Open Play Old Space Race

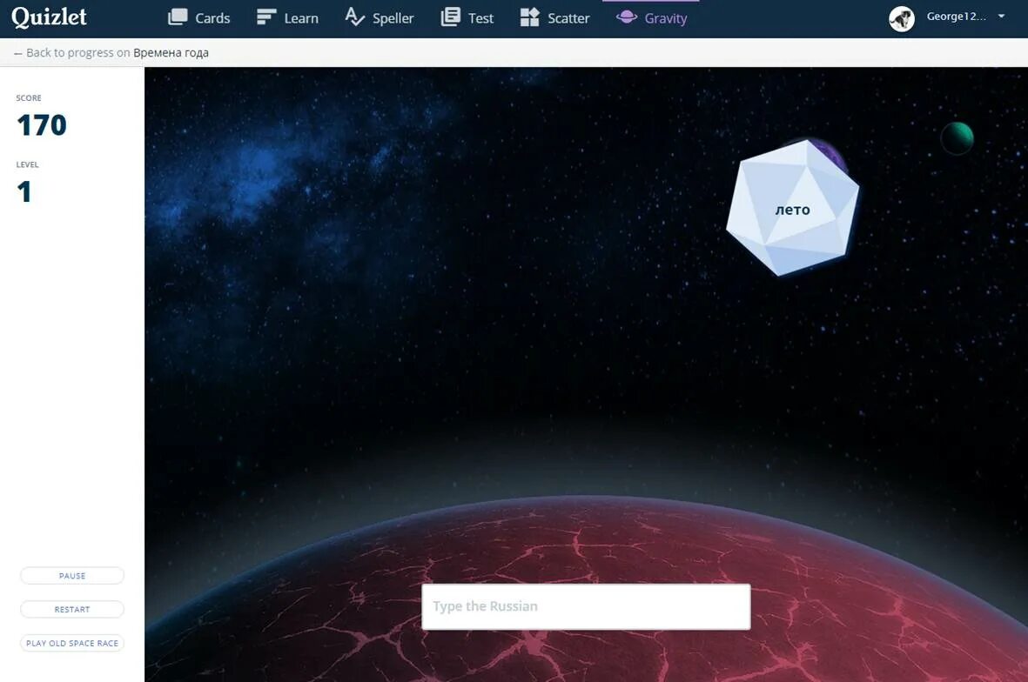click(x=71, y=643)
